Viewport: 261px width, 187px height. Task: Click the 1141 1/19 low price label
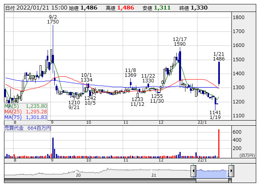[215, 115]
